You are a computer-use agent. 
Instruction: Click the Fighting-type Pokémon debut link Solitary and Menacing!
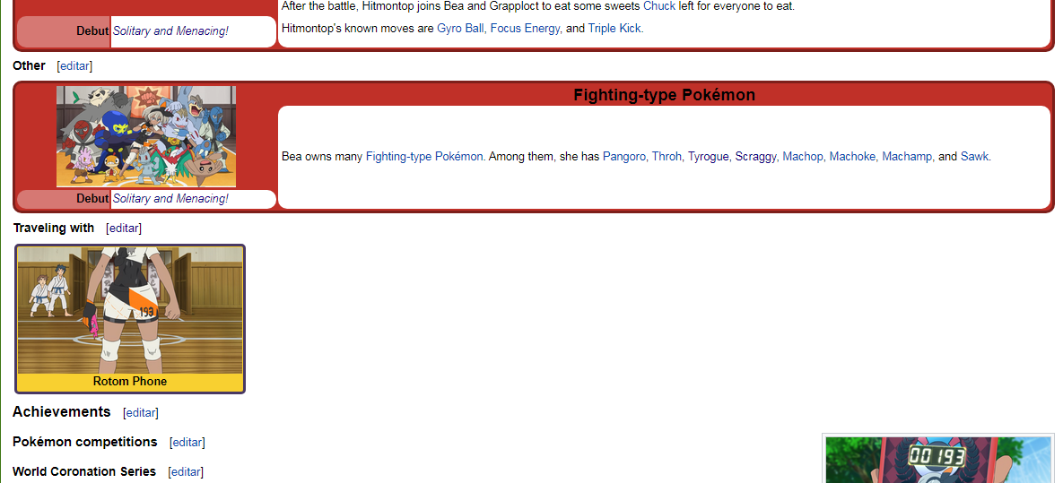pyautogui.click(x=170, y=198)
